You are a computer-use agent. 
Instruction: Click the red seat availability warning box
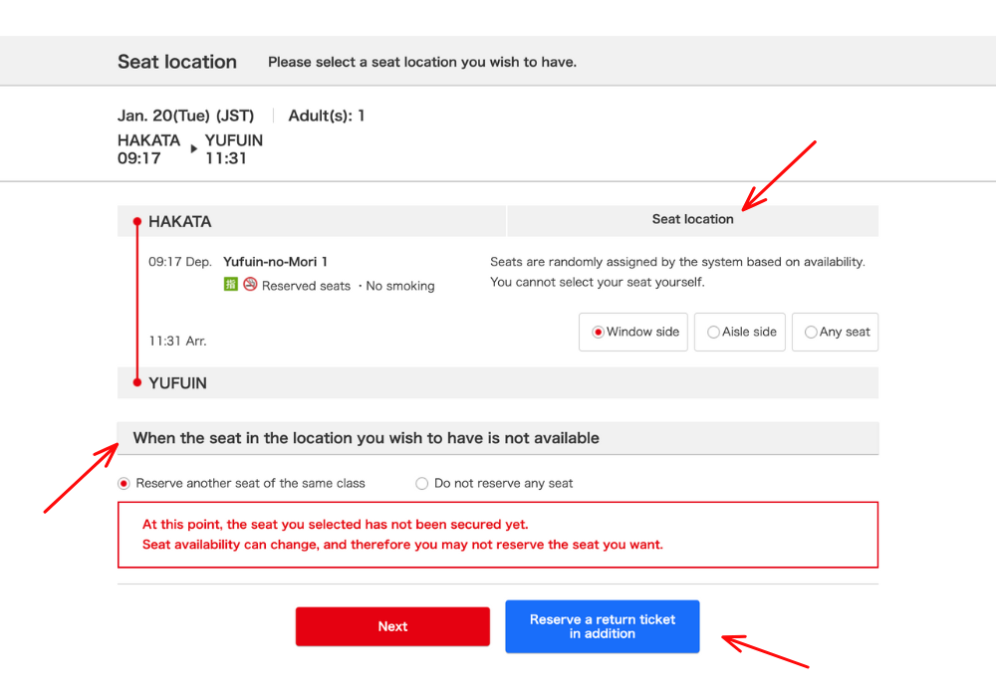[498, 535]
